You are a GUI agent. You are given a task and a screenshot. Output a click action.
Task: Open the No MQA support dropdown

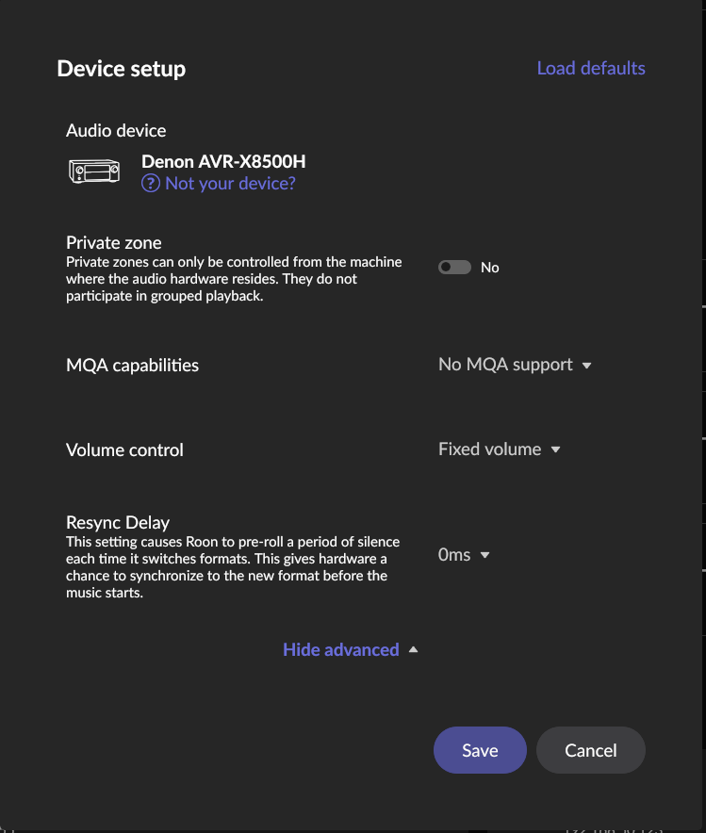click(x=505, y=365)
